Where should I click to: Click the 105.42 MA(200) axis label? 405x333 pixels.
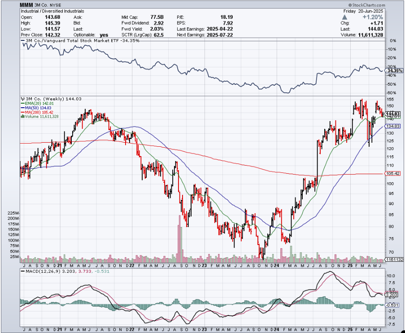click(x=393, y=174)
